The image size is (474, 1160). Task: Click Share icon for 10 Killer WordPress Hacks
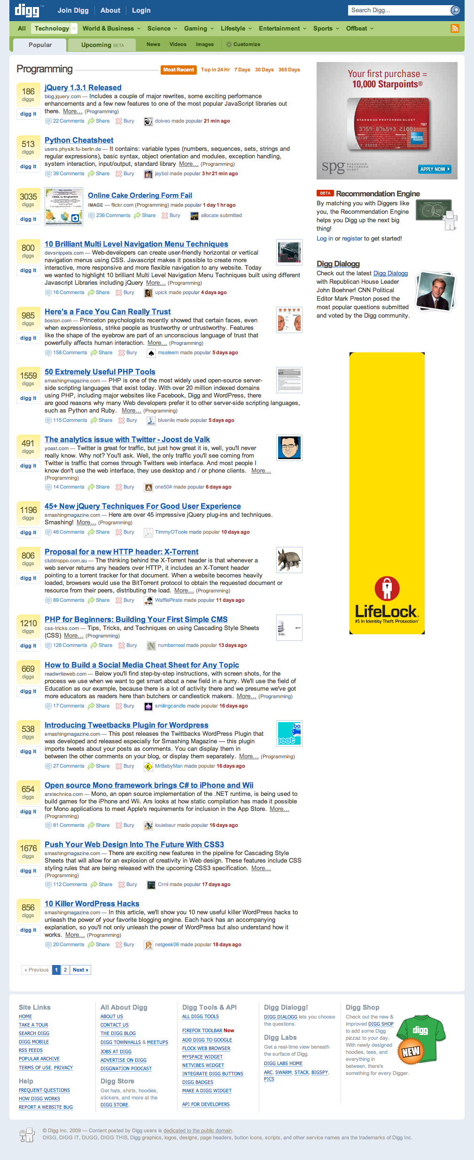point(91,945)
